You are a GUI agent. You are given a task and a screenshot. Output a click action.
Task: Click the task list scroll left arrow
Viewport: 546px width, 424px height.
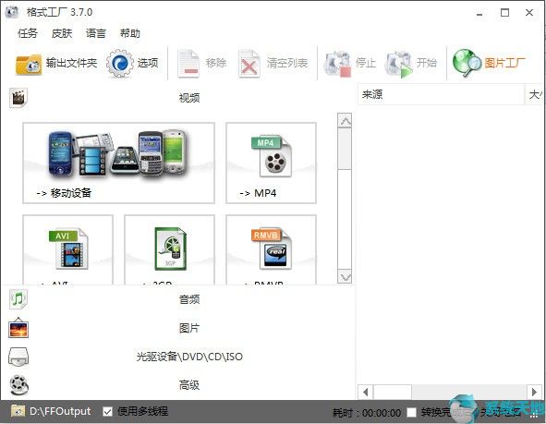point(365,393)
